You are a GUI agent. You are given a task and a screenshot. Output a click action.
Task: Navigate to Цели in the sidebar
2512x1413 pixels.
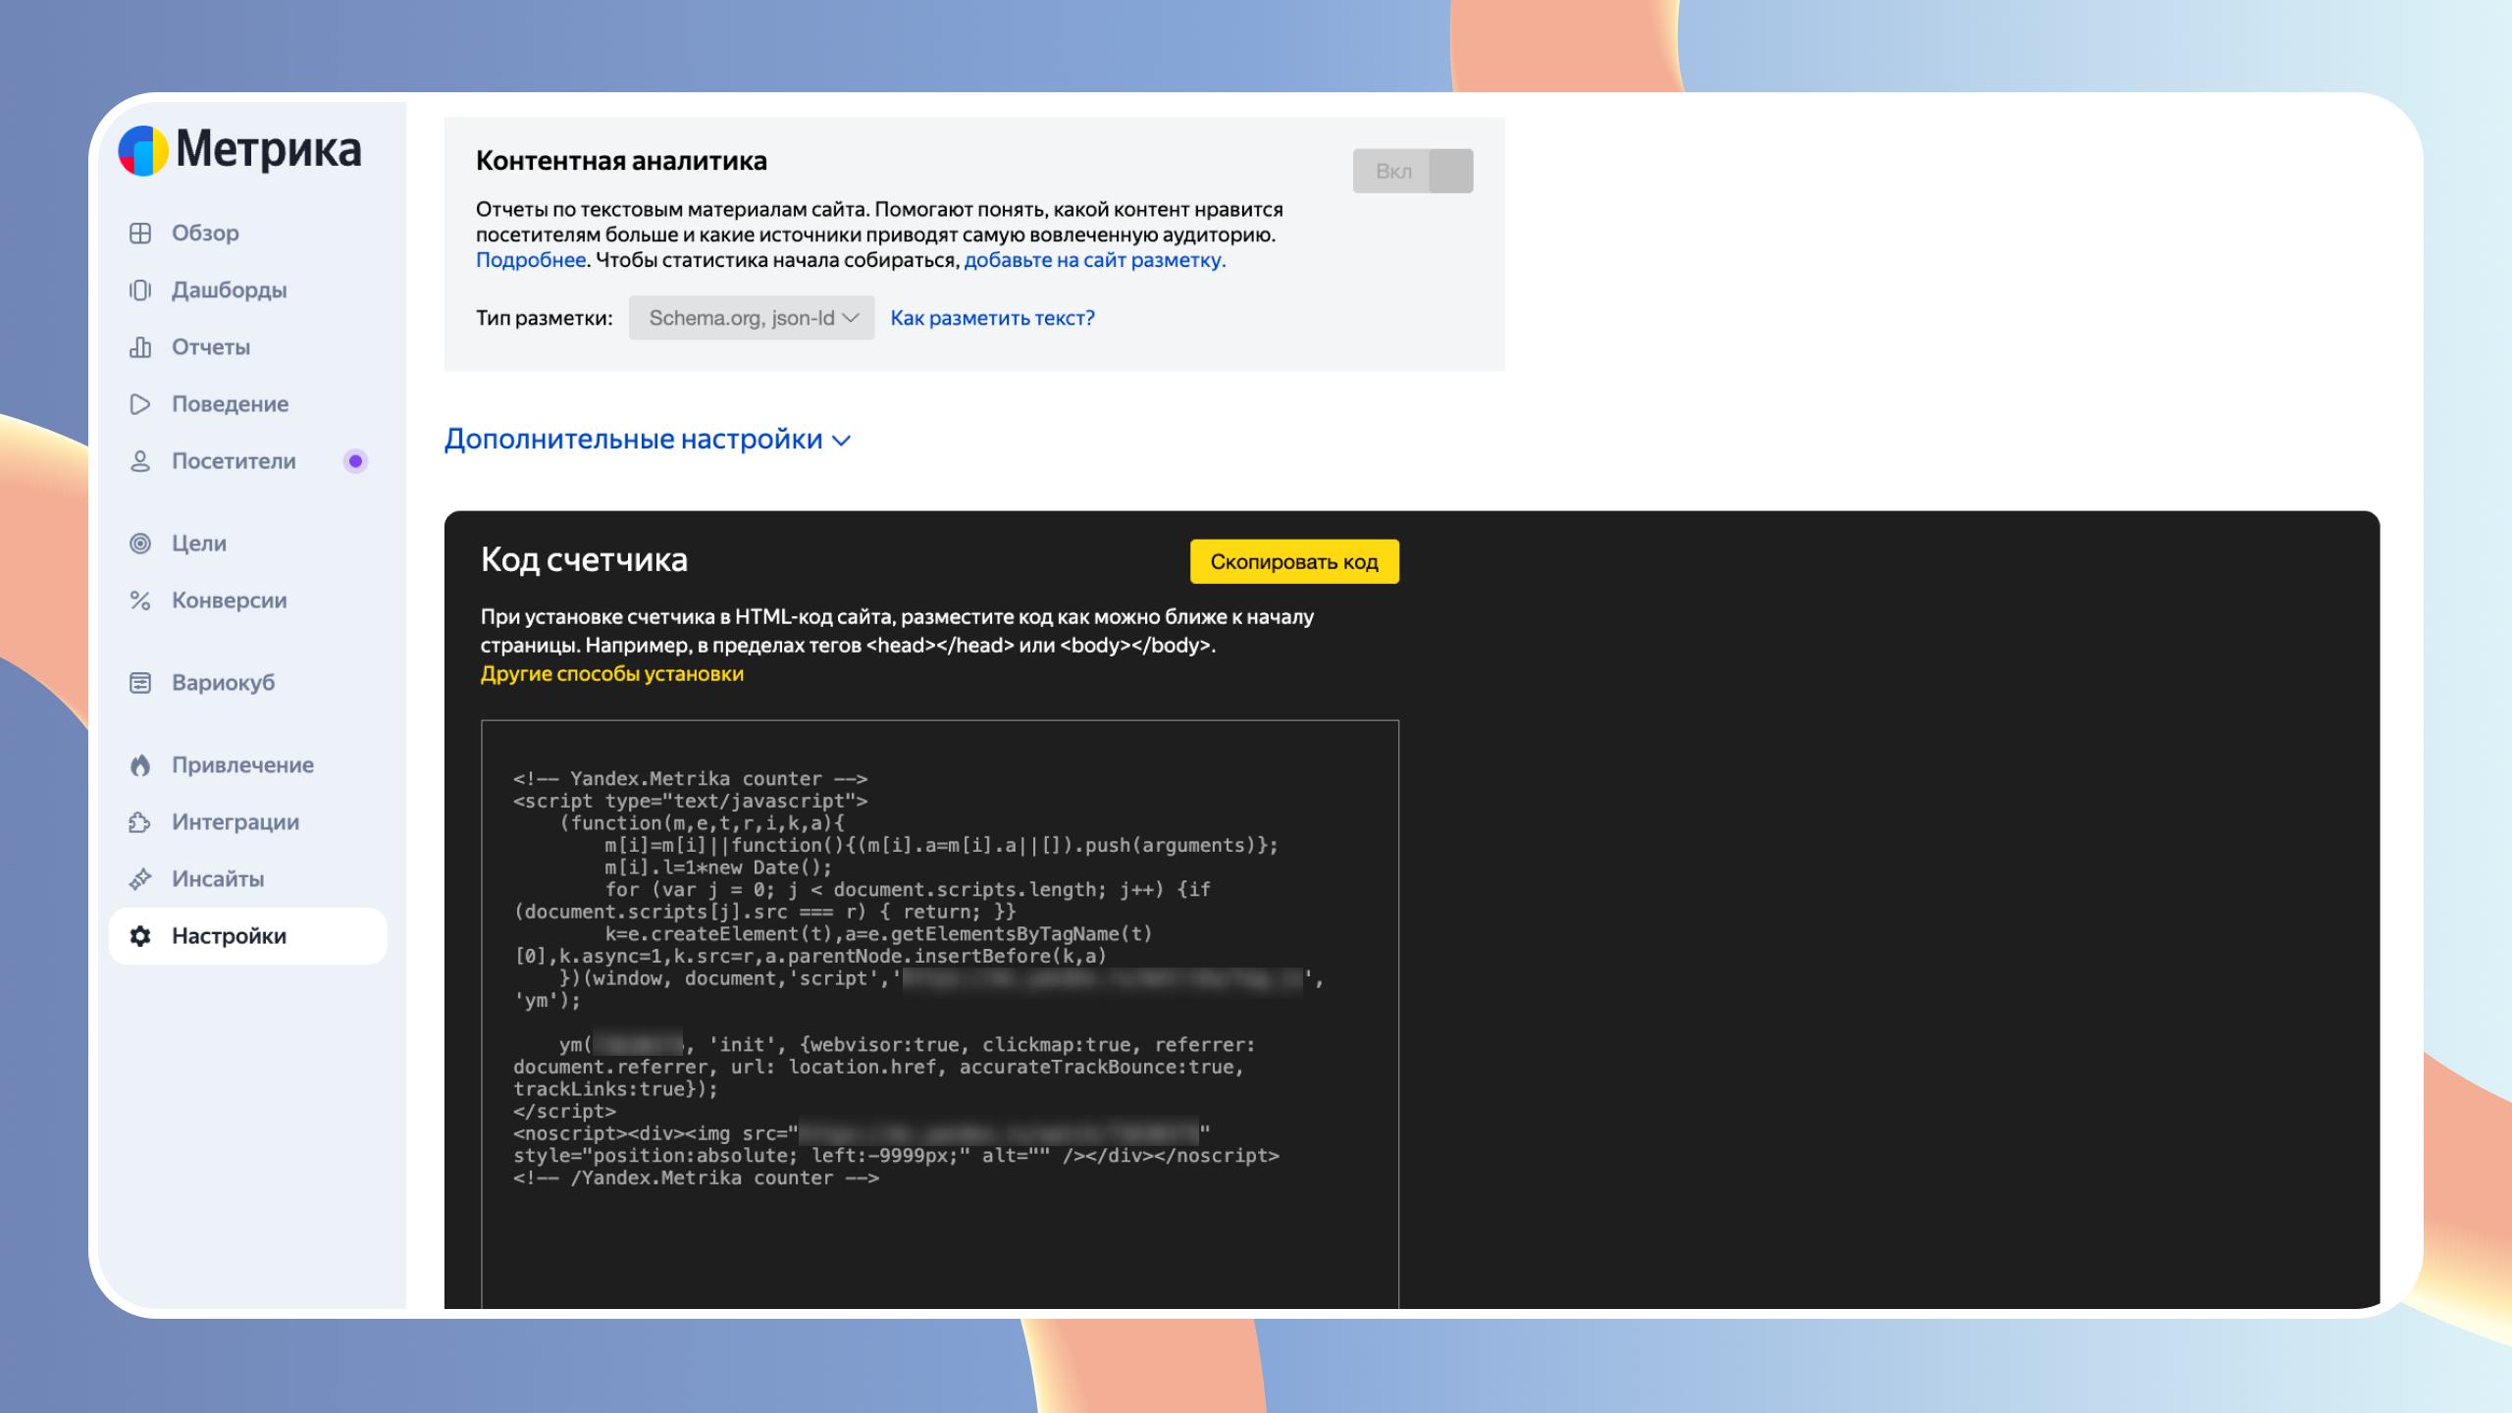click(247, 543)
